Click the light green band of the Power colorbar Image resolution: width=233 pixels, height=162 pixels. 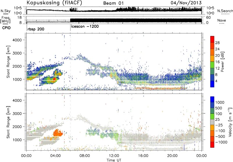tap(212, 65)
